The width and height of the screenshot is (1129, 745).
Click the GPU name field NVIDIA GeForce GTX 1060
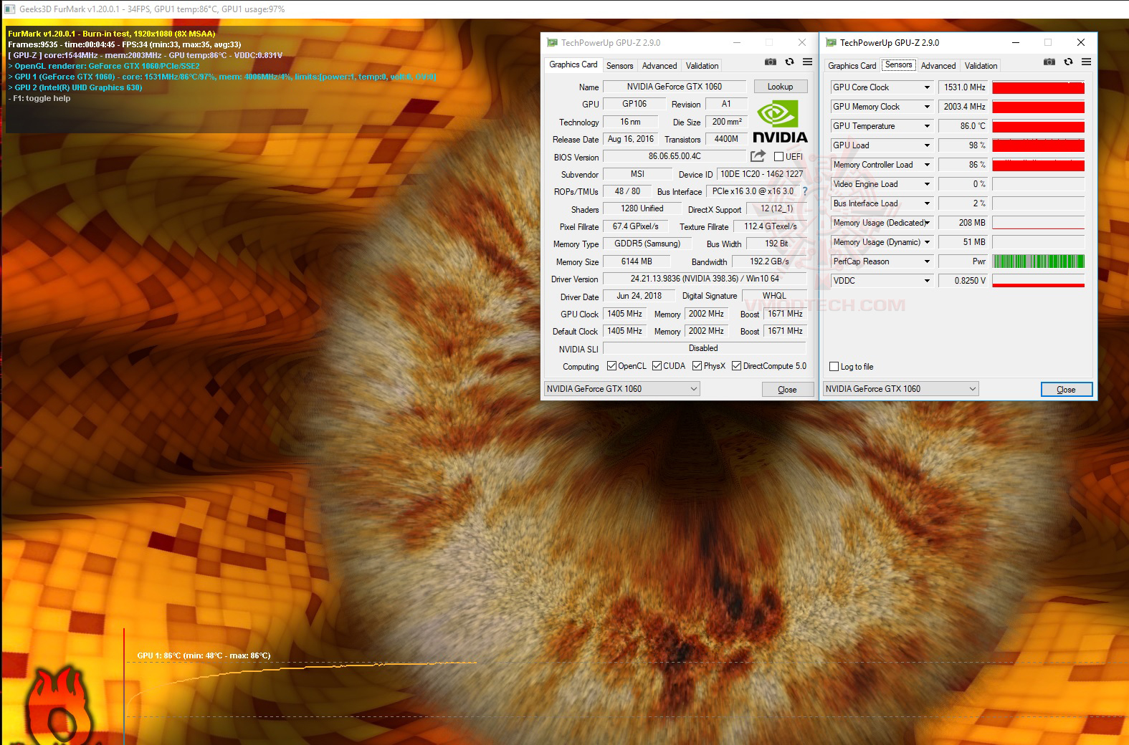pyautogui.click(x=675, y=87)
